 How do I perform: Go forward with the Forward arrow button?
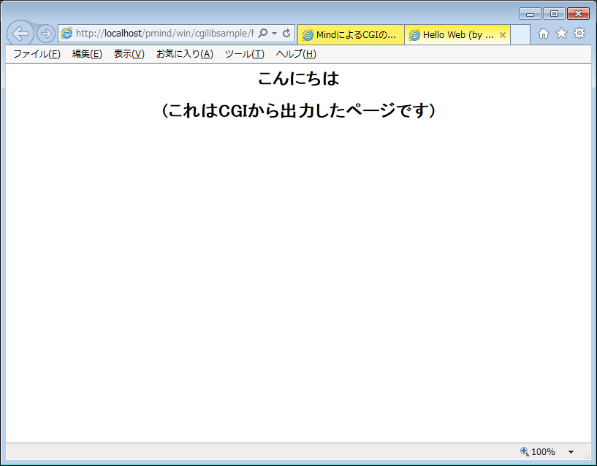[x=46, y=34]
